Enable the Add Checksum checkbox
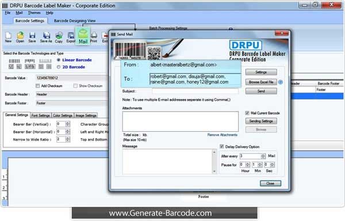 pyautogui.click(x=37, y=86)
